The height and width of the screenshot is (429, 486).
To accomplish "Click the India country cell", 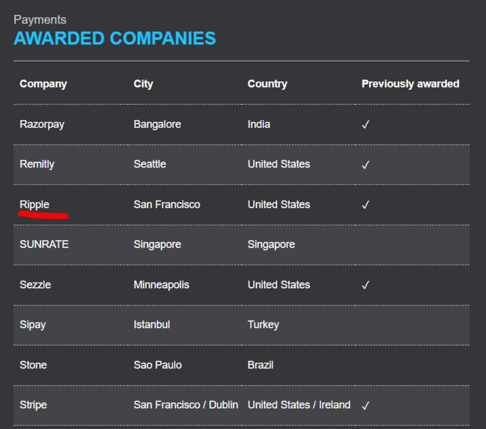I will click(259, 124).
